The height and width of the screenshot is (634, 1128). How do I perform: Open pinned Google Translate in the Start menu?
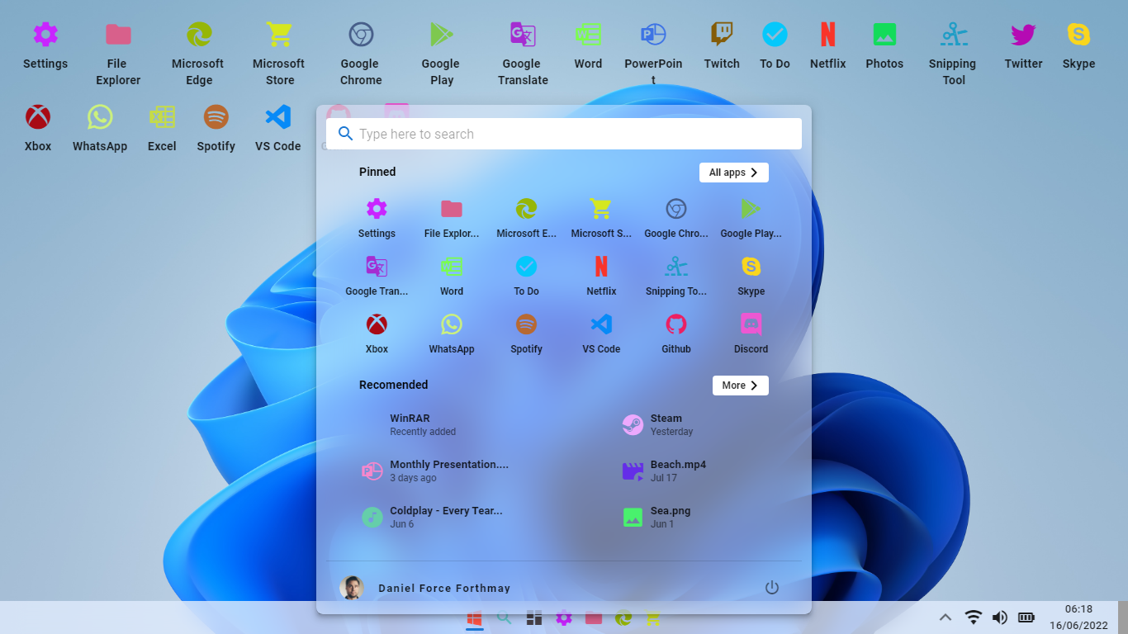coord(377,276)
